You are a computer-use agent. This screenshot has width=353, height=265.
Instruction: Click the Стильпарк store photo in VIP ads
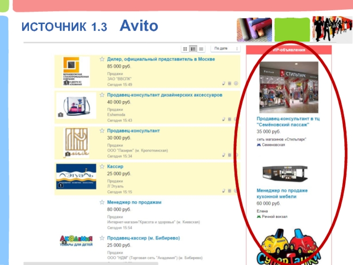point(289,87)
